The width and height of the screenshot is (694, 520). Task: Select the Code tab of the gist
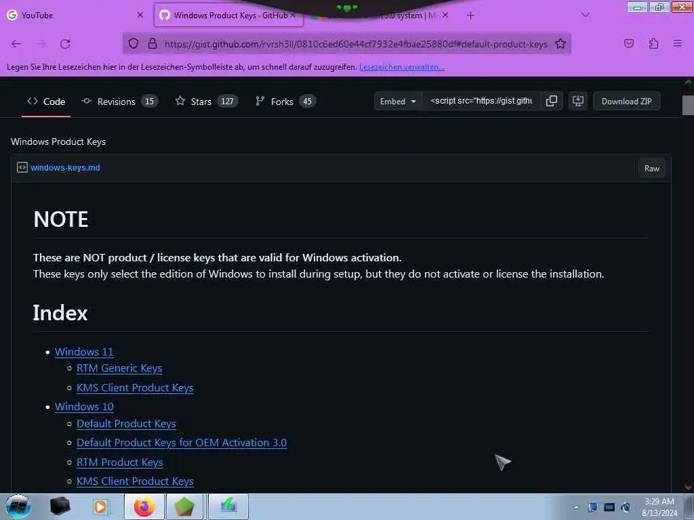pyautogui.click(x=46, y=102)
